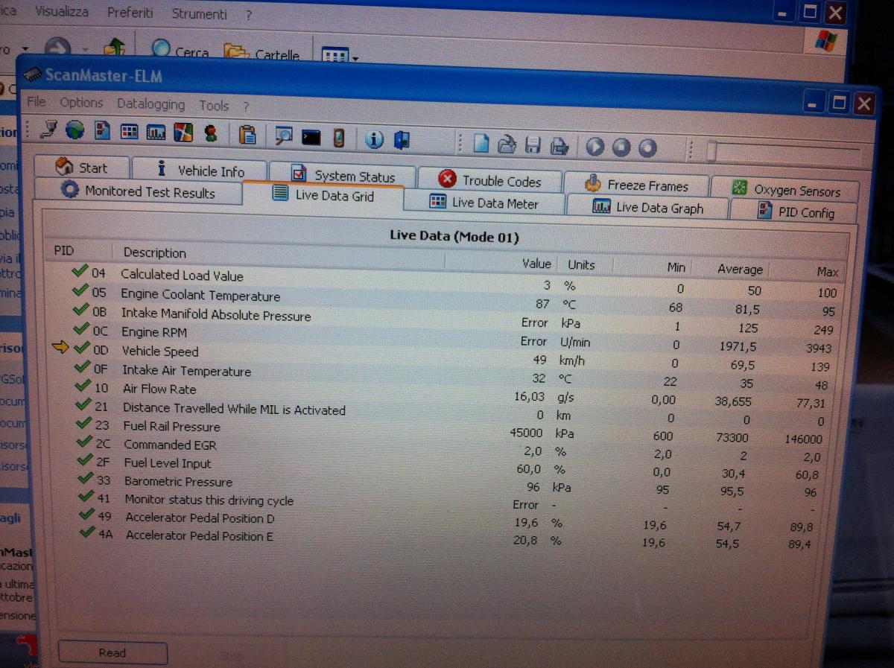Click the bar graph meter toolbar icon

pos(156,133)
